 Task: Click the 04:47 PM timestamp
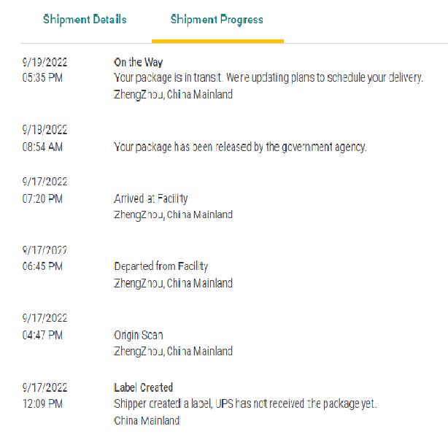pos(42,335)
